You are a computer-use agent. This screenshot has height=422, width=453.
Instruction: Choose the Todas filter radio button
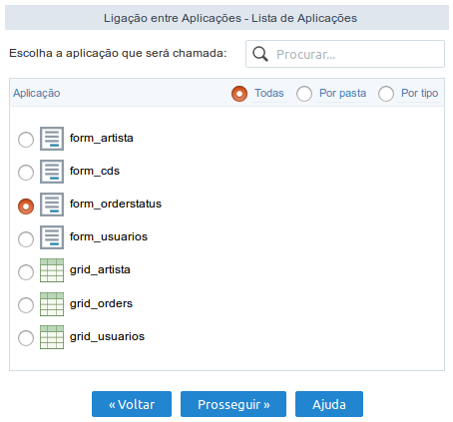click(239, 94)
